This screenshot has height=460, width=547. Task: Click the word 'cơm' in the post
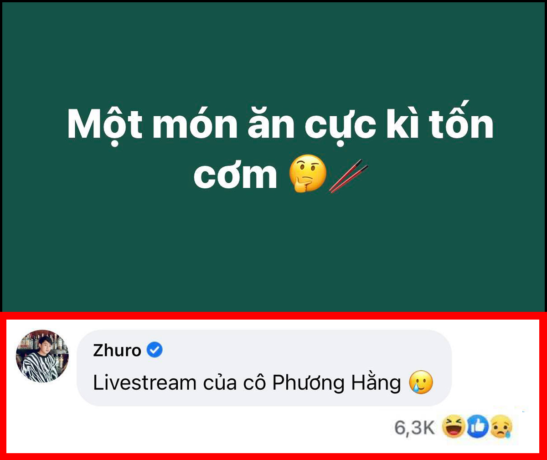pyautogui.click(x=235, y=175)
